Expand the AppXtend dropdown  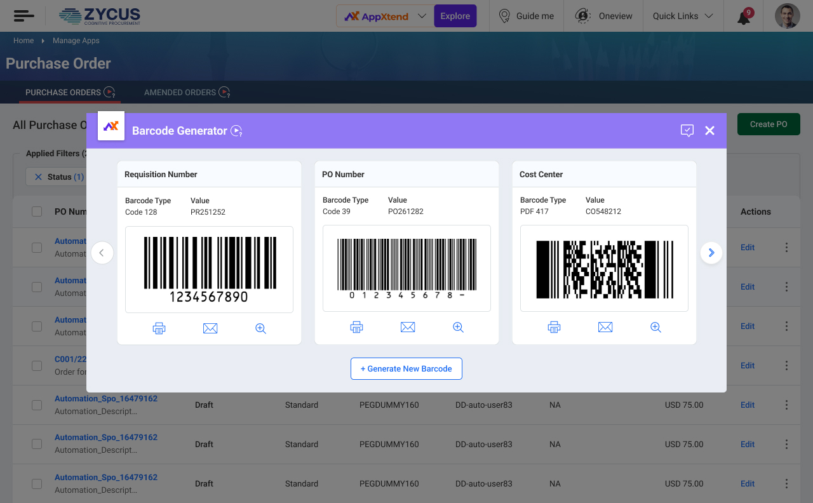422,16
